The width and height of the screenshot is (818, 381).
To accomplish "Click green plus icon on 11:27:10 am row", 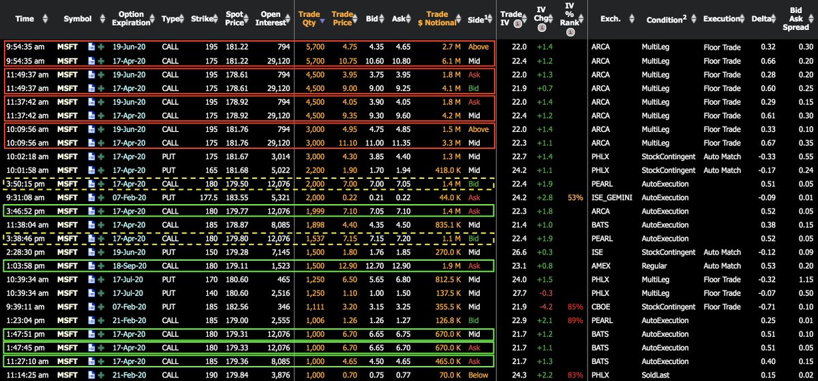I will coord(101,360).
